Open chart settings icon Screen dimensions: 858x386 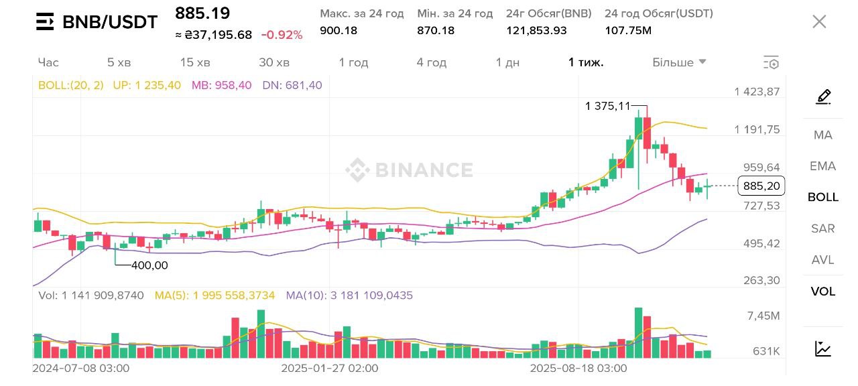(x=771, y=62)
